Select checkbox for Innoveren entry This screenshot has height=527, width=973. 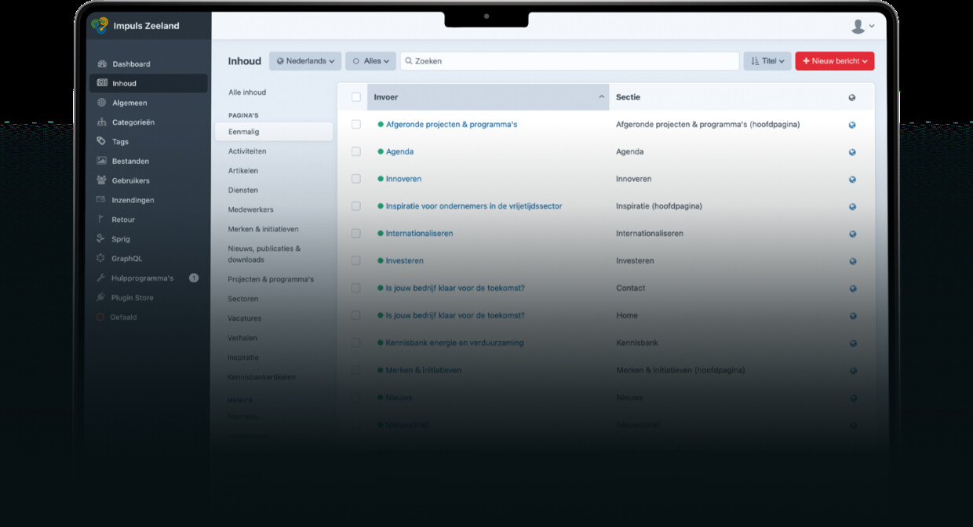356,179
